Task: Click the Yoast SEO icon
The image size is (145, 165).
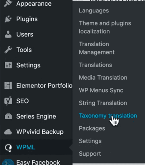Action: coord(8,101)
